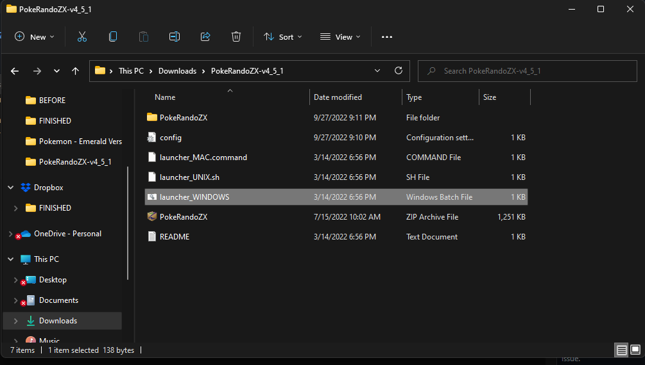The width and height of the screenshot is (645, 365).
Task: Open recent locations dropdown chevron
Action: click(56, 71)
